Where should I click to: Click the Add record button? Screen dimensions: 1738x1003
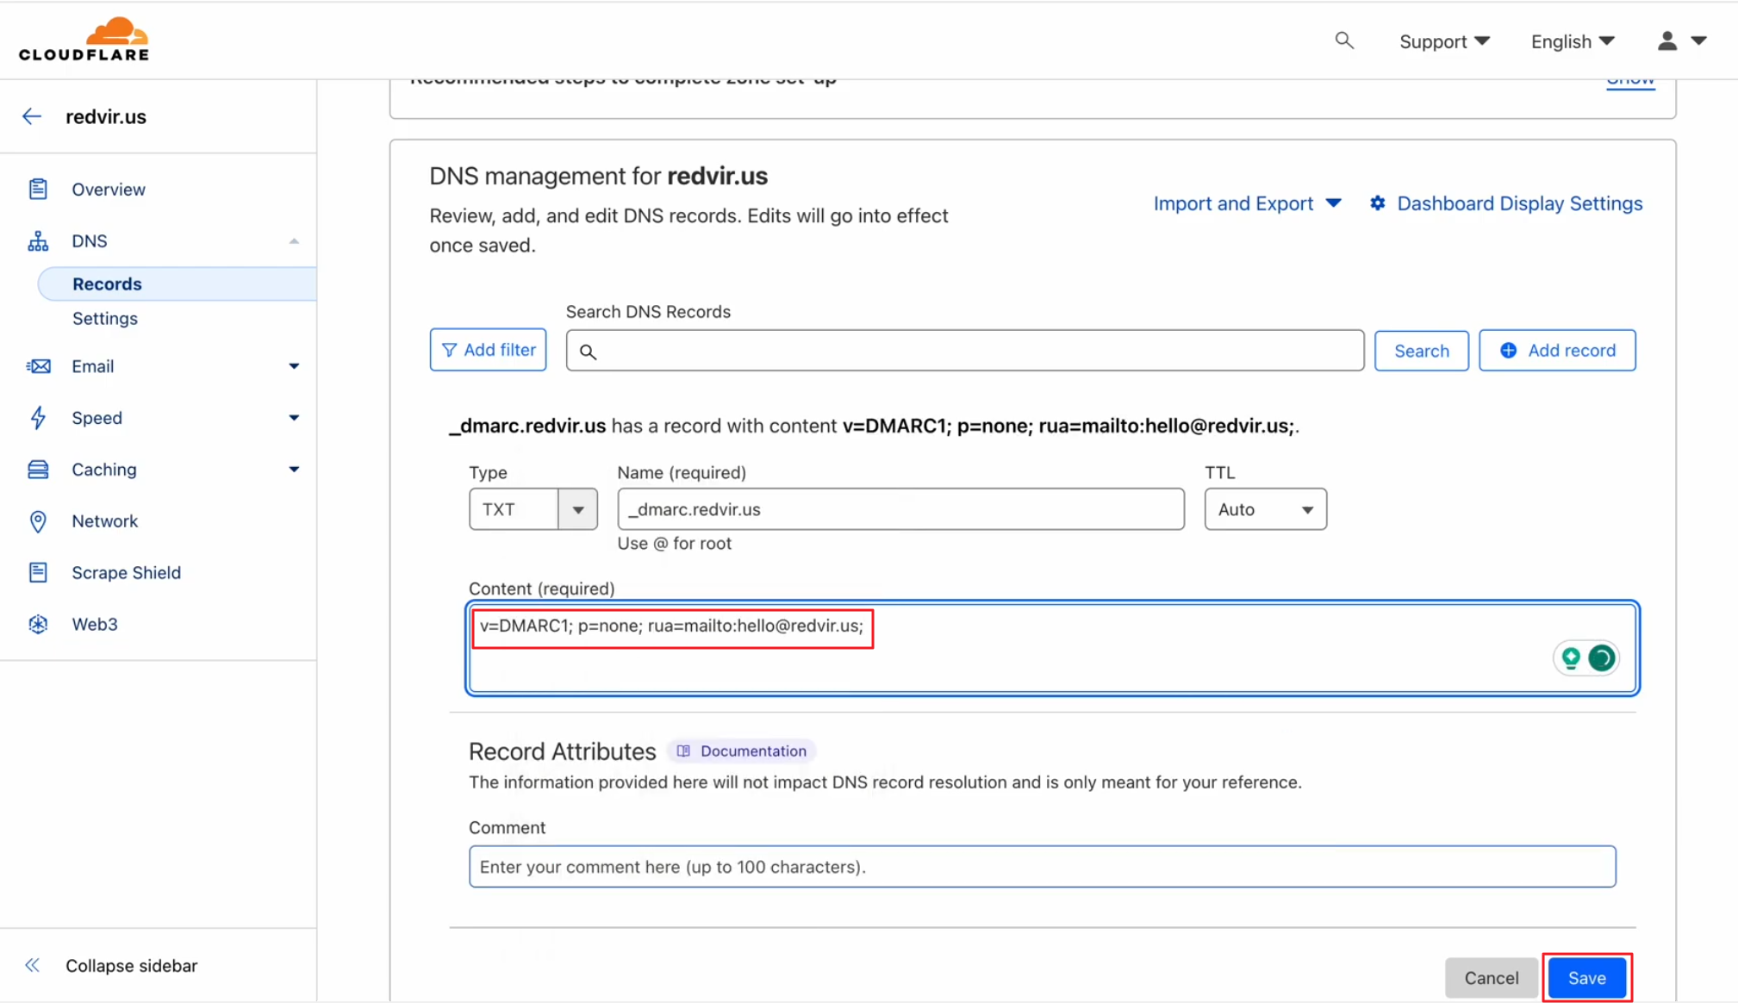point(1556,350)
